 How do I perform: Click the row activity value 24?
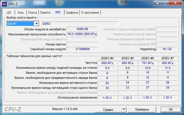(x=127, y=83)
